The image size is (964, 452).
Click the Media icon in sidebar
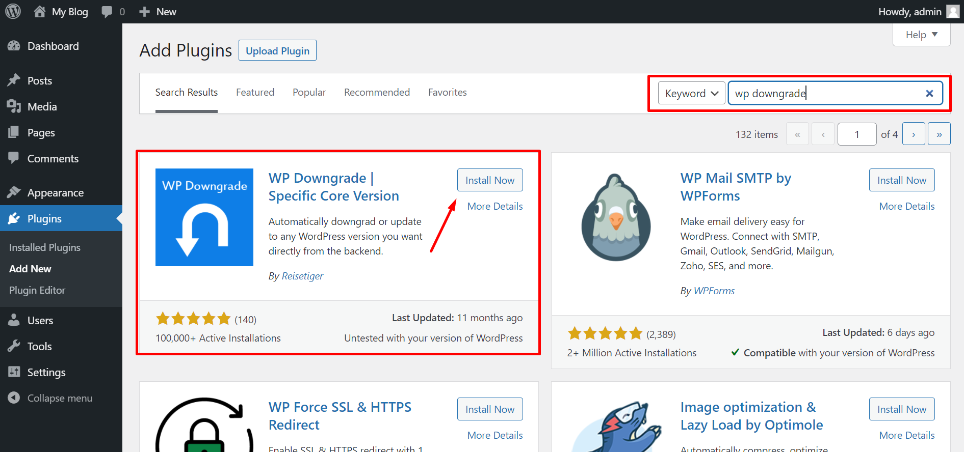[x=14, y=106]
